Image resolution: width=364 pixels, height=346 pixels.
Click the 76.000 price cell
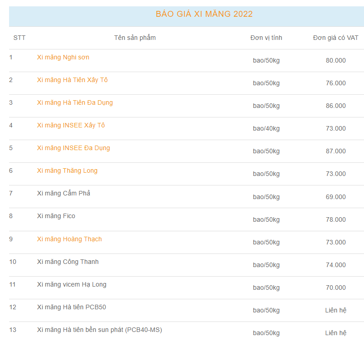(x=336, y=83)
